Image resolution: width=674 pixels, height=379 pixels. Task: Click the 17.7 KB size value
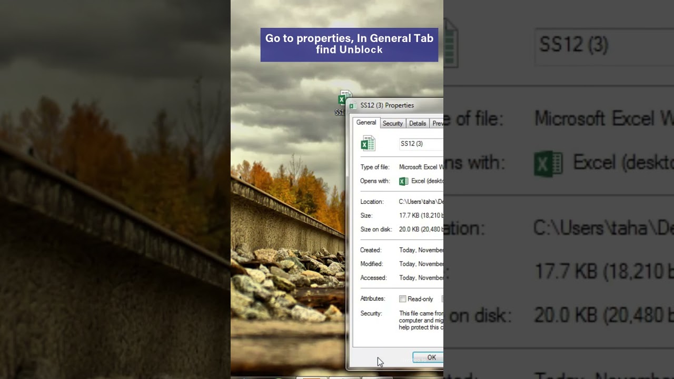(x=421, y=215)
